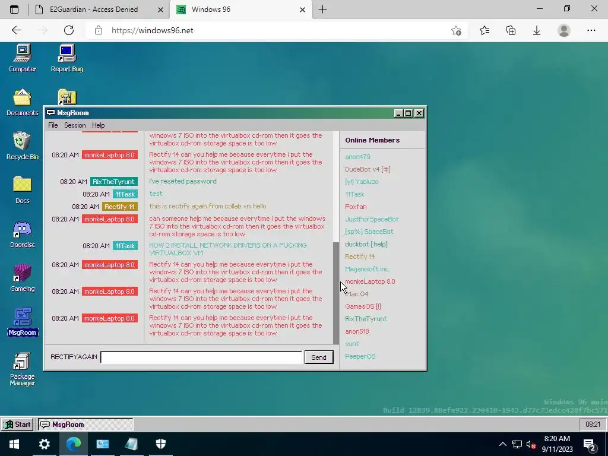Screen dimensions: 608x456
Task: Select DudeBot v4 in Online Members
Action: [x=368, y=169]
